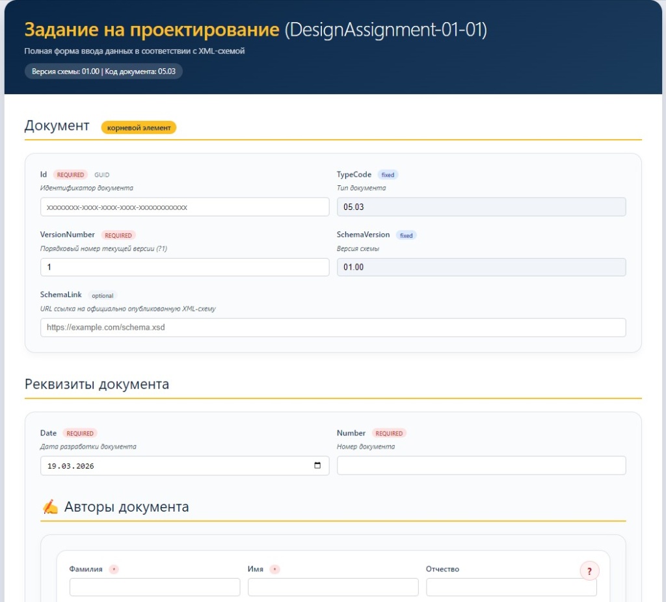Click the disabled TypeCode field showing 05.03
Image resolution: width=666 pixels, height=602 pixels.
[479, 206]
